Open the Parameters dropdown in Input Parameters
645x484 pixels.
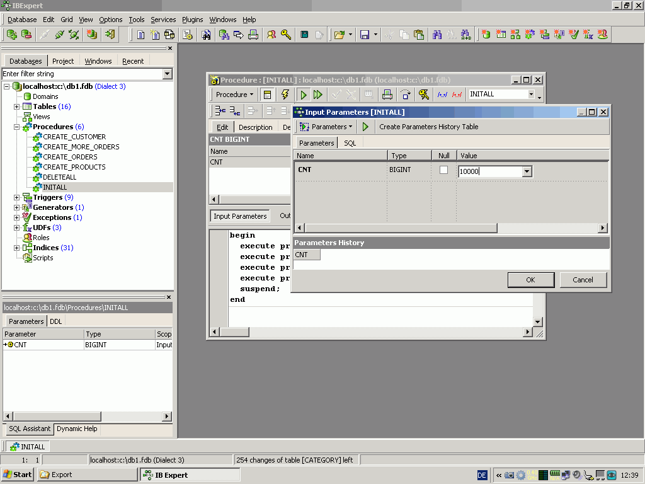point(326,127)
